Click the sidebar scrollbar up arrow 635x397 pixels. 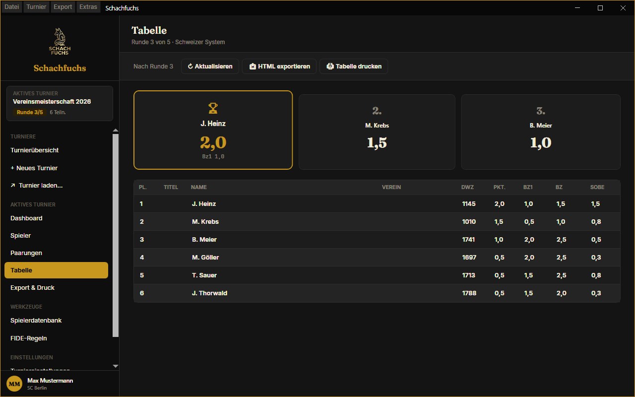tap(116, 131)
